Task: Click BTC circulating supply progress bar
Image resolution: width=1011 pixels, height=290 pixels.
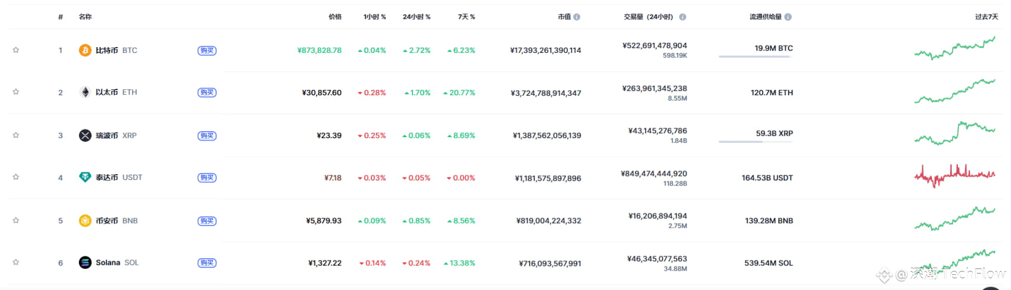Action: 756,56
